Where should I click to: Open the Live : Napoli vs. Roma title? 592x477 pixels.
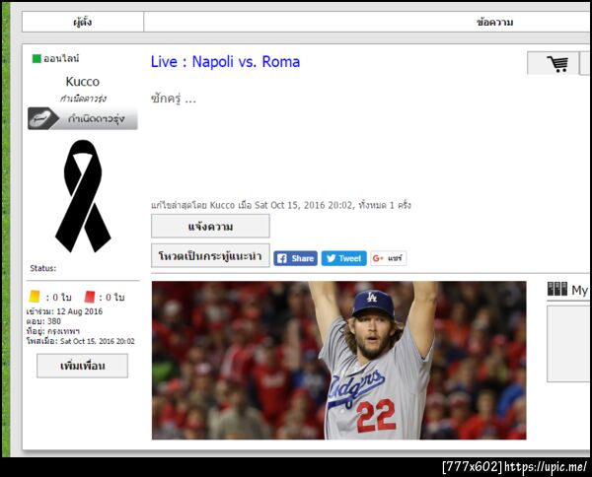[x=225, y=62]
